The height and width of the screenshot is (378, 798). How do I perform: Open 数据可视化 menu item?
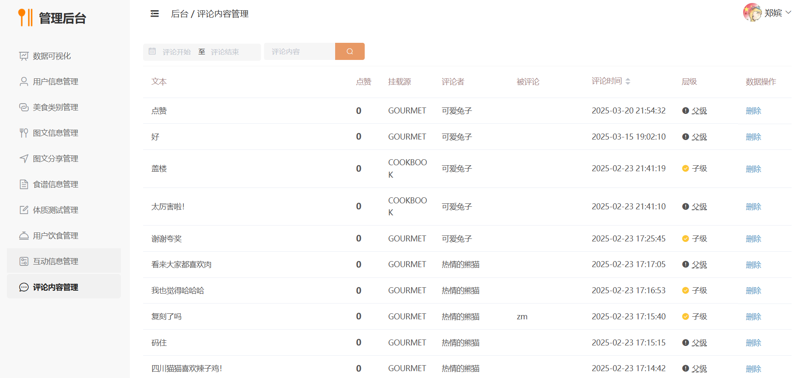(x=64, y=56)
